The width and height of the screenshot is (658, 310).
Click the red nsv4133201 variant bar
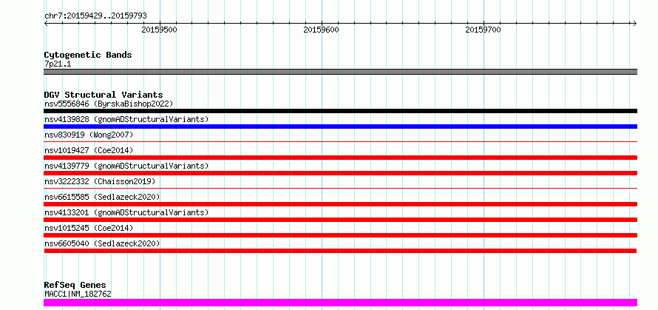click(x=340, y=220)
